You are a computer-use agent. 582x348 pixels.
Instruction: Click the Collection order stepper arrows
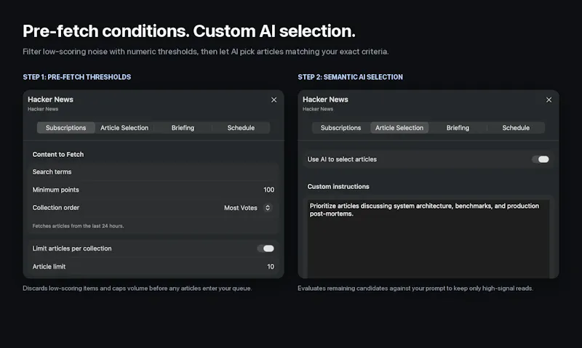click(268, 208)
